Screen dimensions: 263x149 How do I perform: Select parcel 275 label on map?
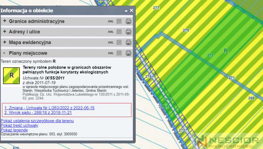click(186, 30)
